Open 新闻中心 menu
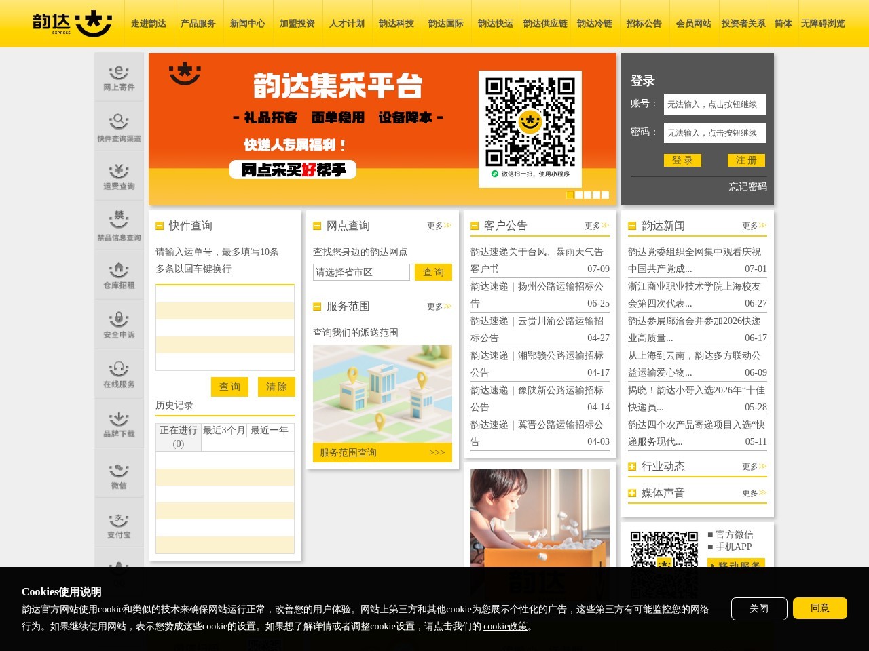 (248, 24)
